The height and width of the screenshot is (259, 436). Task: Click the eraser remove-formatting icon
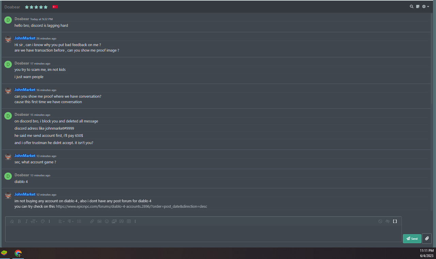coord(12,221)
